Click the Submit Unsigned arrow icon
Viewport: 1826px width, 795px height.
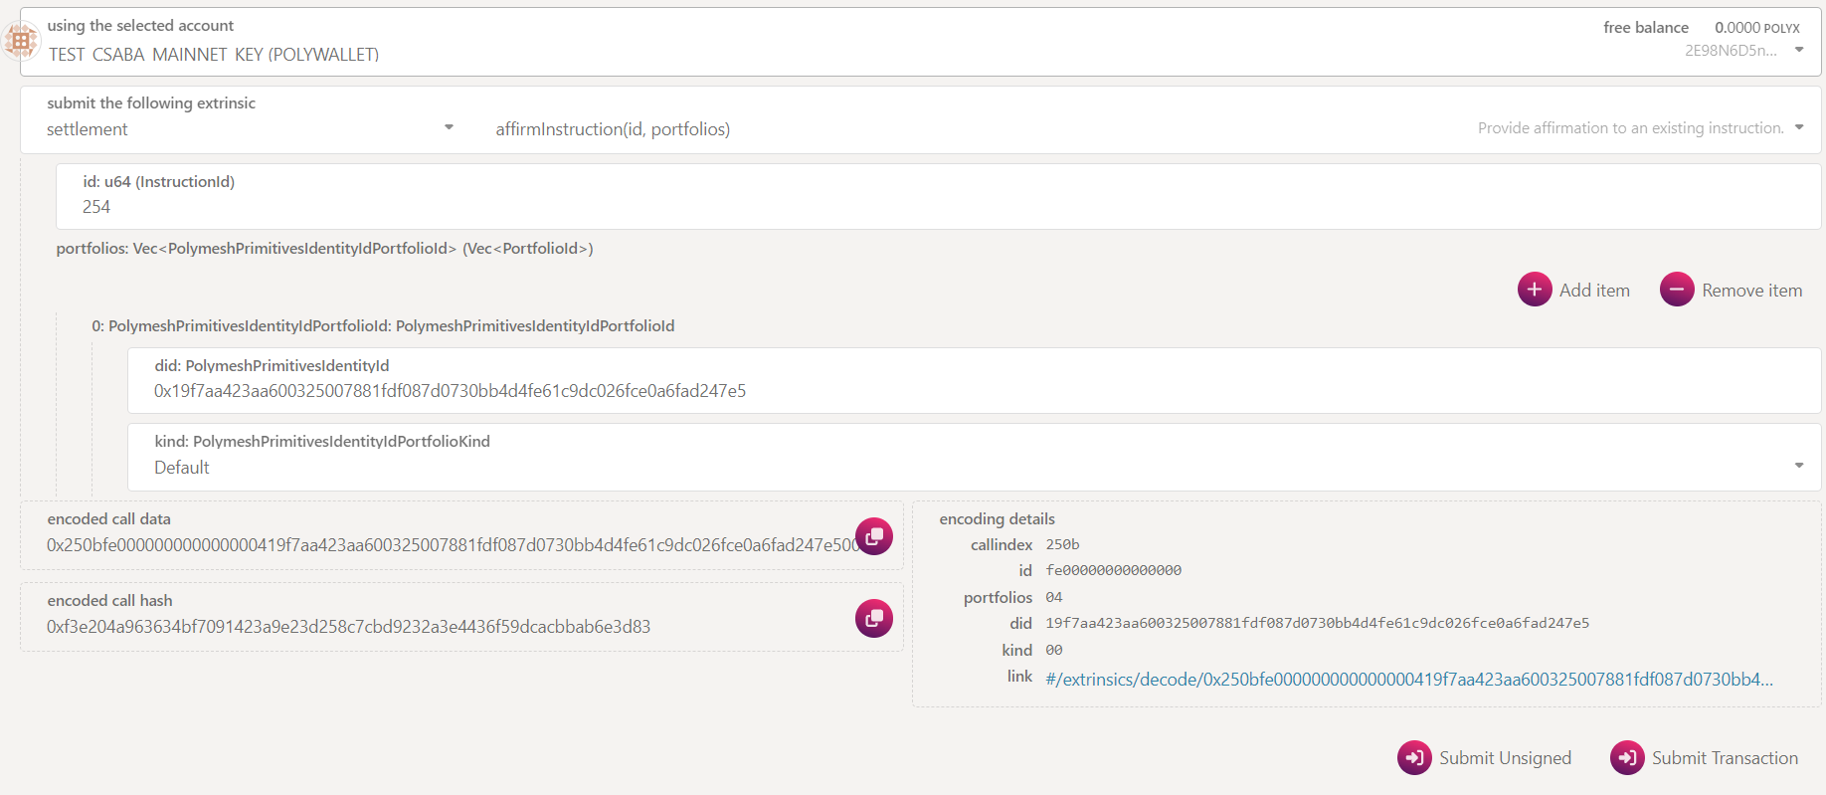click(1413, 757)
